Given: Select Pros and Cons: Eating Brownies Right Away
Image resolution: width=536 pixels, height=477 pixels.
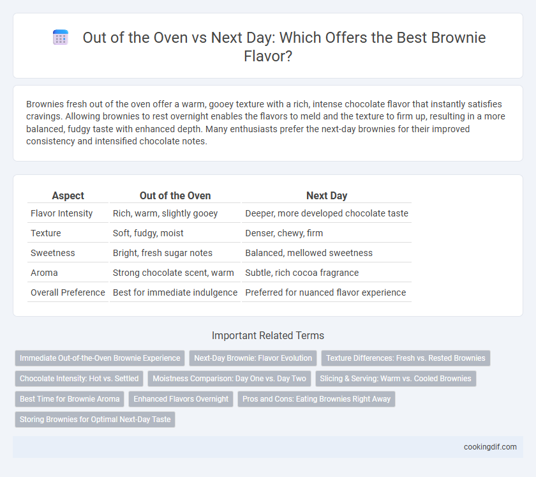Looking at the screenshot, I should [316, 399].
